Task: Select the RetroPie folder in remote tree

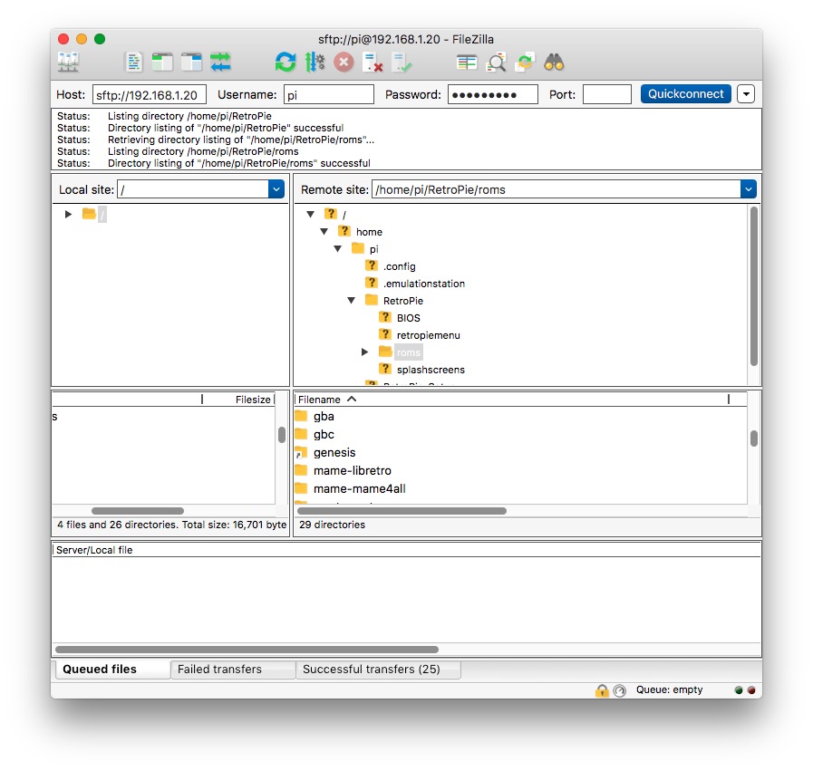Action: coord(402,301)
